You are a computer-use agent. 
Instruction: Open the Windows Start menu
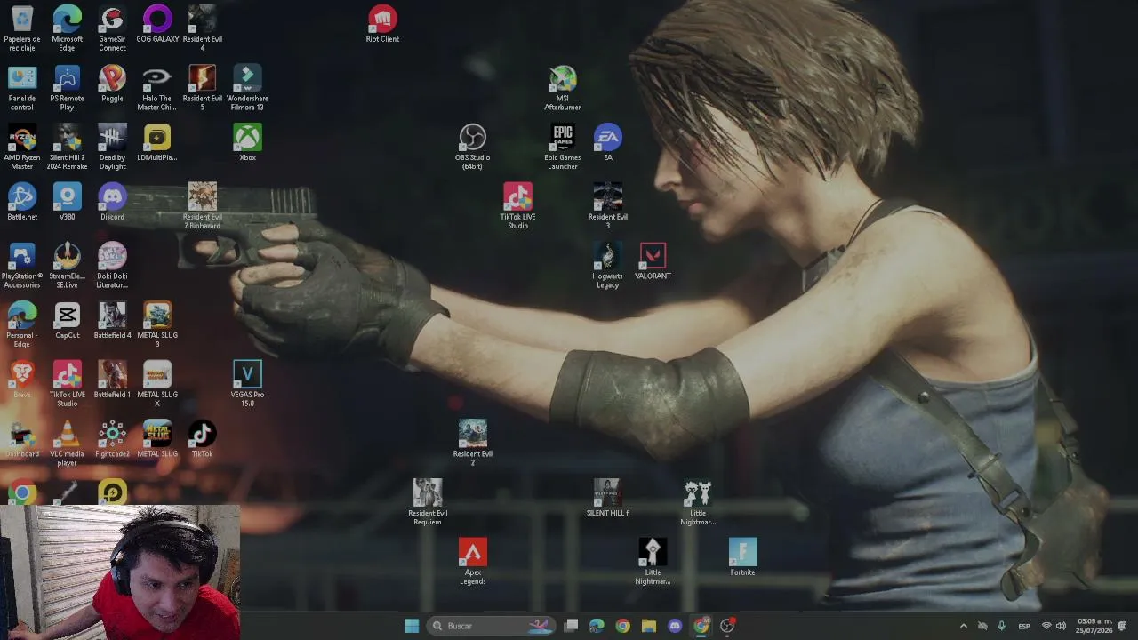412,626
